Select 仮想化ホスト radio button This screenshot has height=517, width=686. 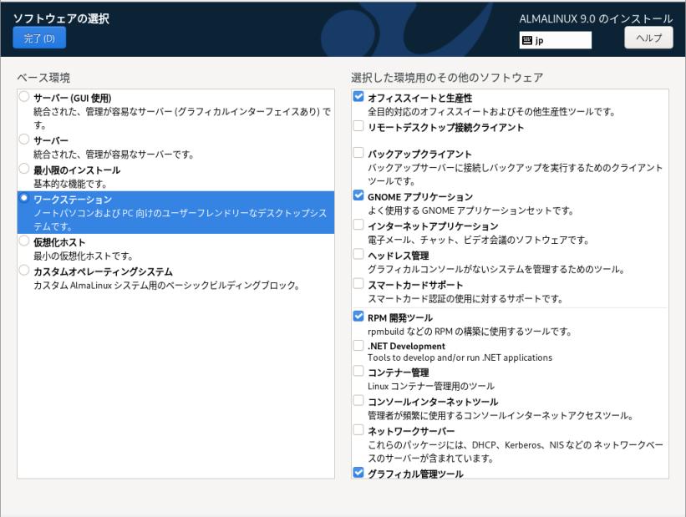click(x=24, y=241)
